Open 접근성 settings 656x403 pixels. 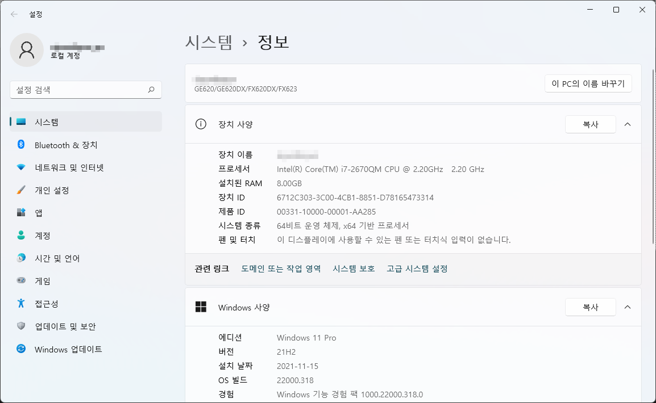pos(86,304)
